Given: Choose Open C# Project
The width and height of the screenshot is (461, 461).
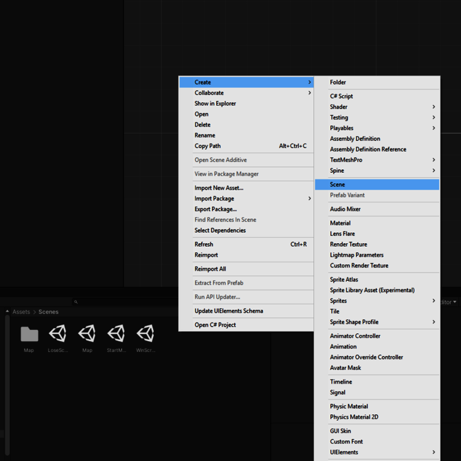Looking at the screenshot, I should [x=246, y=325].
